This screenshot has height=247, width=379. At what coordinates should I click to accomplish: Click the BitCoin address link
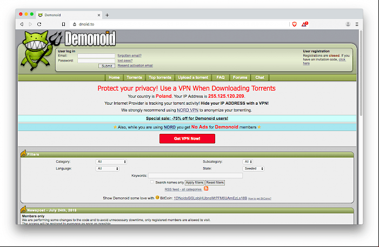point(210,198)
